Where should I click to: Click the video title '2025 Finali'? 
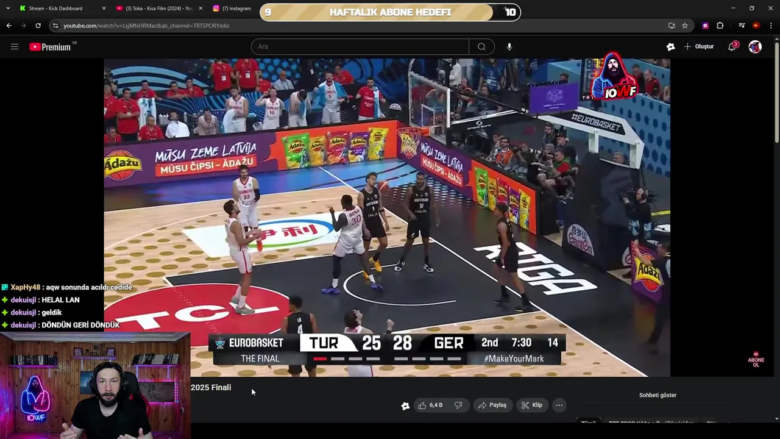[x=211, y=387]
